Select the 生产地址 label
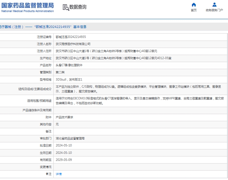Screen dimensions: 228x180 pyautogui.click(x=45, y=58)
